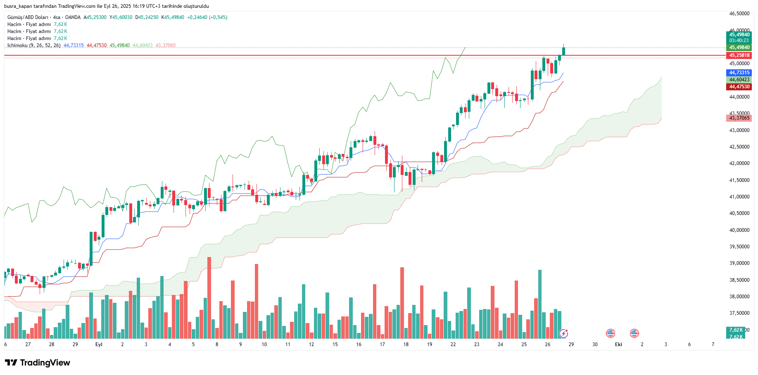Click the dark red 44,47530 axis label
Viewport: 758px width, 375px height.
coord(739,87)
